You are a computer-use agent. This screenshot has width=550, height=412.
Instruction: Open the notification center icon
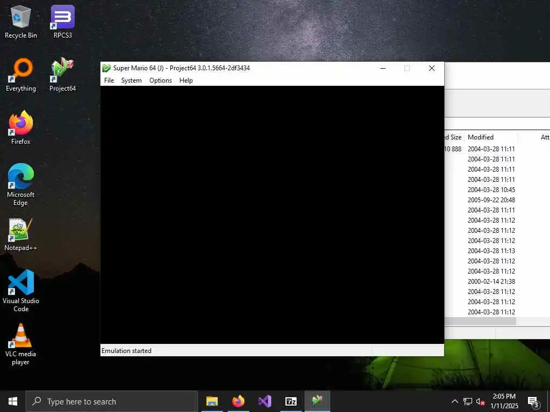tap(533, 402)
